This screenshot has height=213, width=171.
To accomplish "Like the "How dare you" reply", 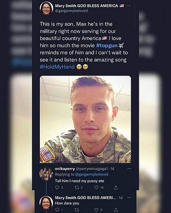I will (96, 210).
